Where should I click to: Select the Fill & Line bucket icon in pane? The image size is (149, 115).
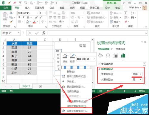(100, 55)
